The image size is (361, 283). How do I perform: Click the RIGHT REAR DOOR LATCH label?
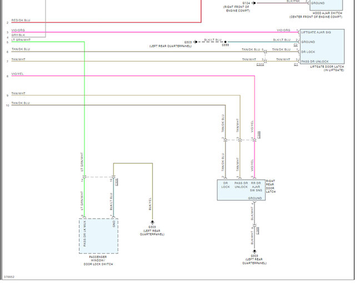(270, 186)
